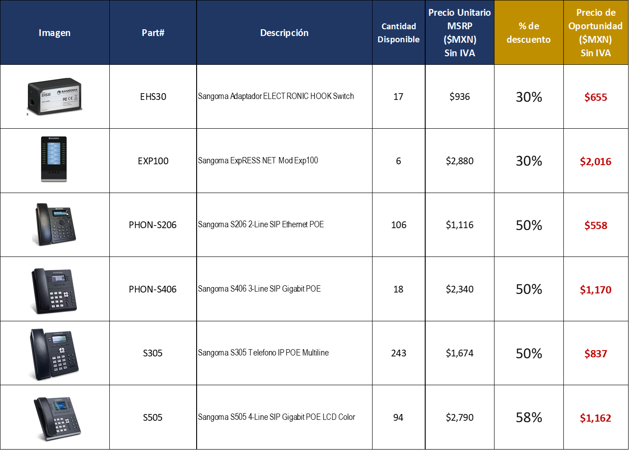Select the S406 3-Line SIP Gigabit description
Viewport: 629px width, 450px height.
[x=260, y=289]
